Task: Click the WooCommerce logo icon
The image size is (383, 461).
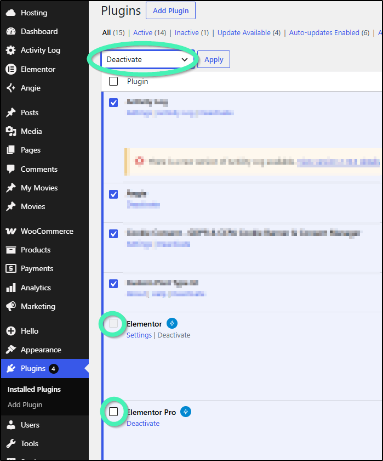Action: point(11,232)
